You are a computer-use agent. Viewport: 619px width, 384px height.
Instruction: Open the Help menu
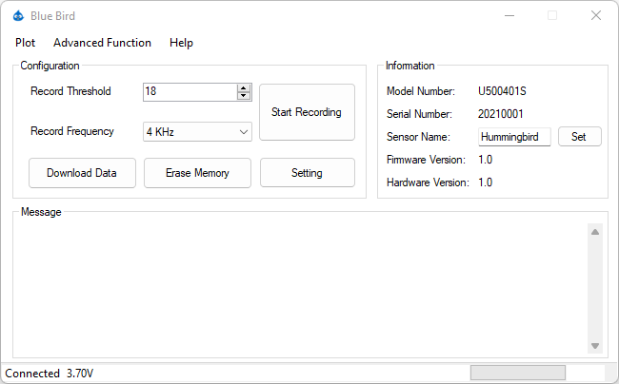tap(181, 43)
